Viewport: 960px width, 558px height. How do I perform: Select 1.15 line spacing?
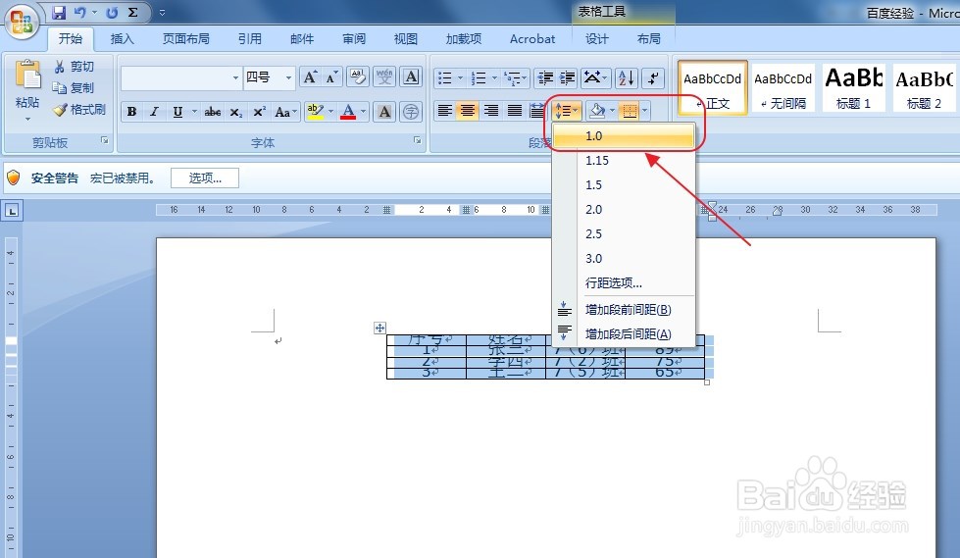tap(624, 161)
